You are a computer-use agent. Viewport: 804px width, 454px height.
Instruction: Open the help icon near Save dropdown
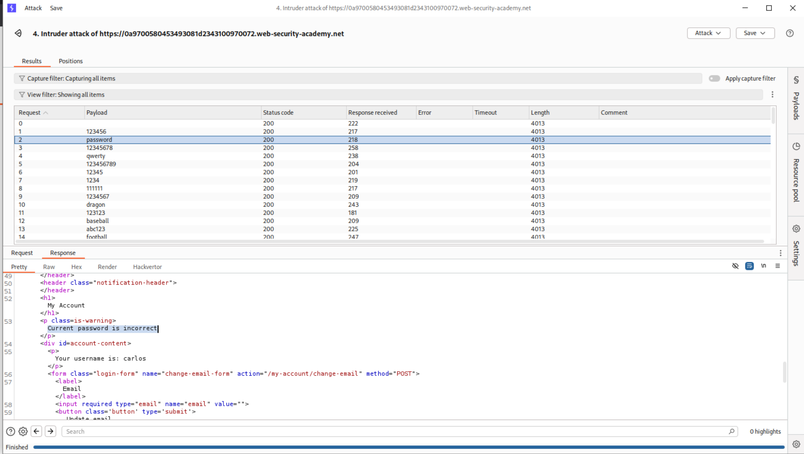(790, 33)
